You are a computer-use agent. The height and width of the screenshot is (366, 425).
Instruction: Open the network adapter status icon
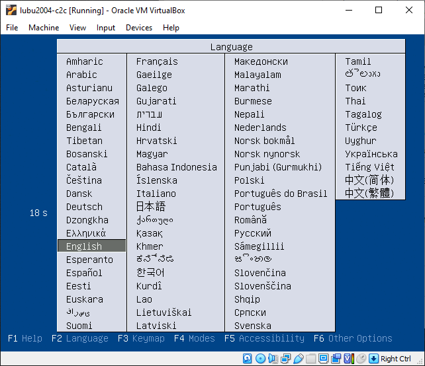pos(286,359)
